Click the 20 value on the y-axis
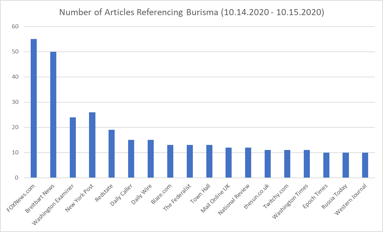Screen dimensions: 383x232 tap(15, 127)
